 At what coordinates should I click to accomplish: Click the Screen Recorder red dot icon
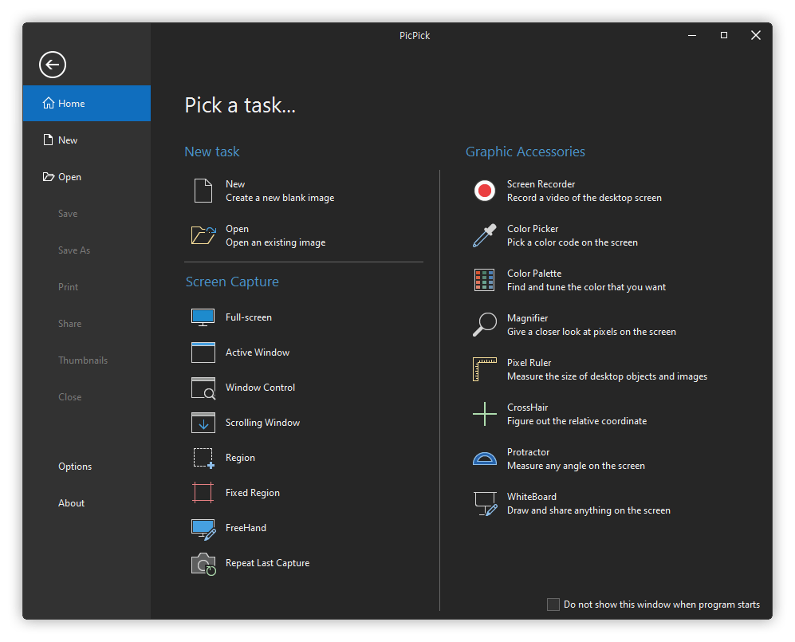tap(485, 191)
